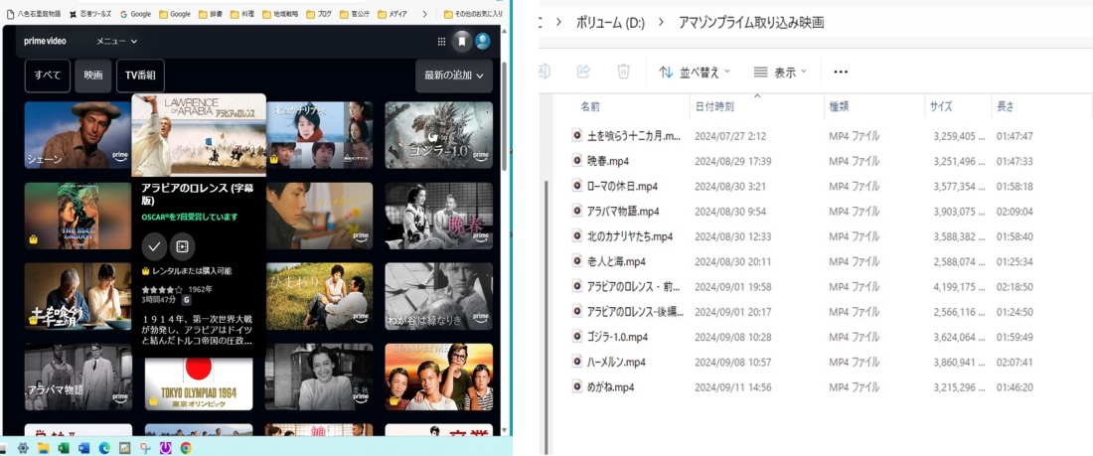Open the purple power icon app in taskbar
The width and height of the screenshot is (1093, 456).
point(166,448)
